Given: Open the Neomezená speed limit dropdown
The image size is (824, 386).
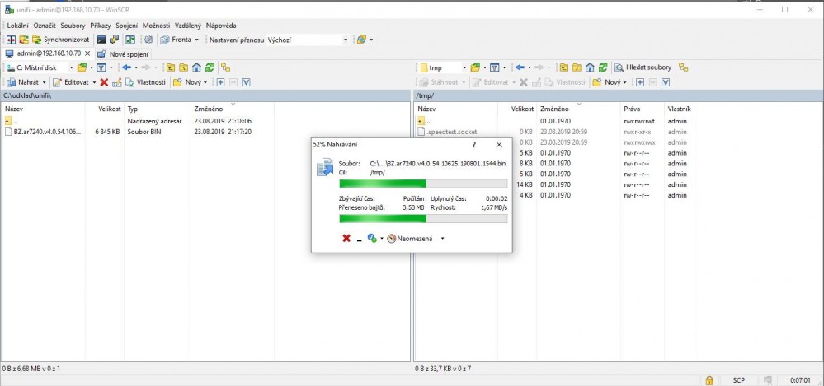Looking at the screenshot, I should (x=443, y=239).
